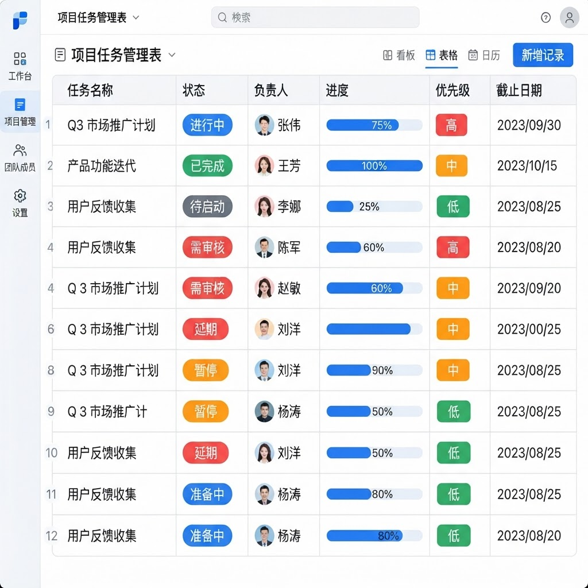Click the 75% progress bar
588x588 pixels.
coord(374,125)
